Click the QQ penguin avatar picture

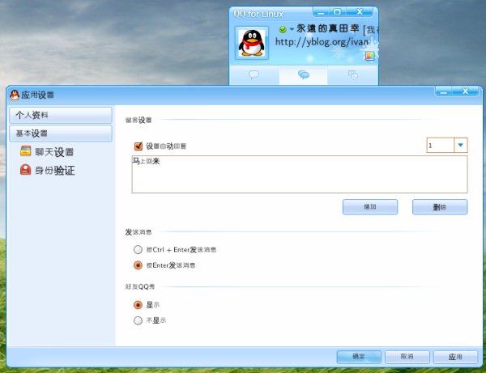252,43
